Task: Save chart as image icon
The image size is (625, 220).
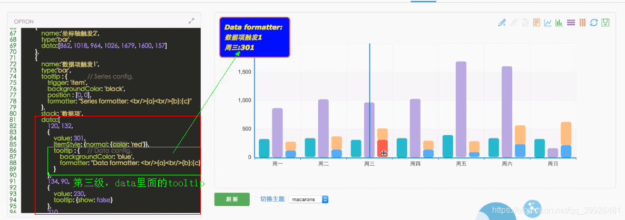Action: coord(606,23)
